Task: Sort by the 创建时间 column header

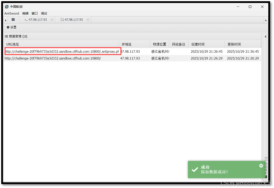Action: point(207,44)
